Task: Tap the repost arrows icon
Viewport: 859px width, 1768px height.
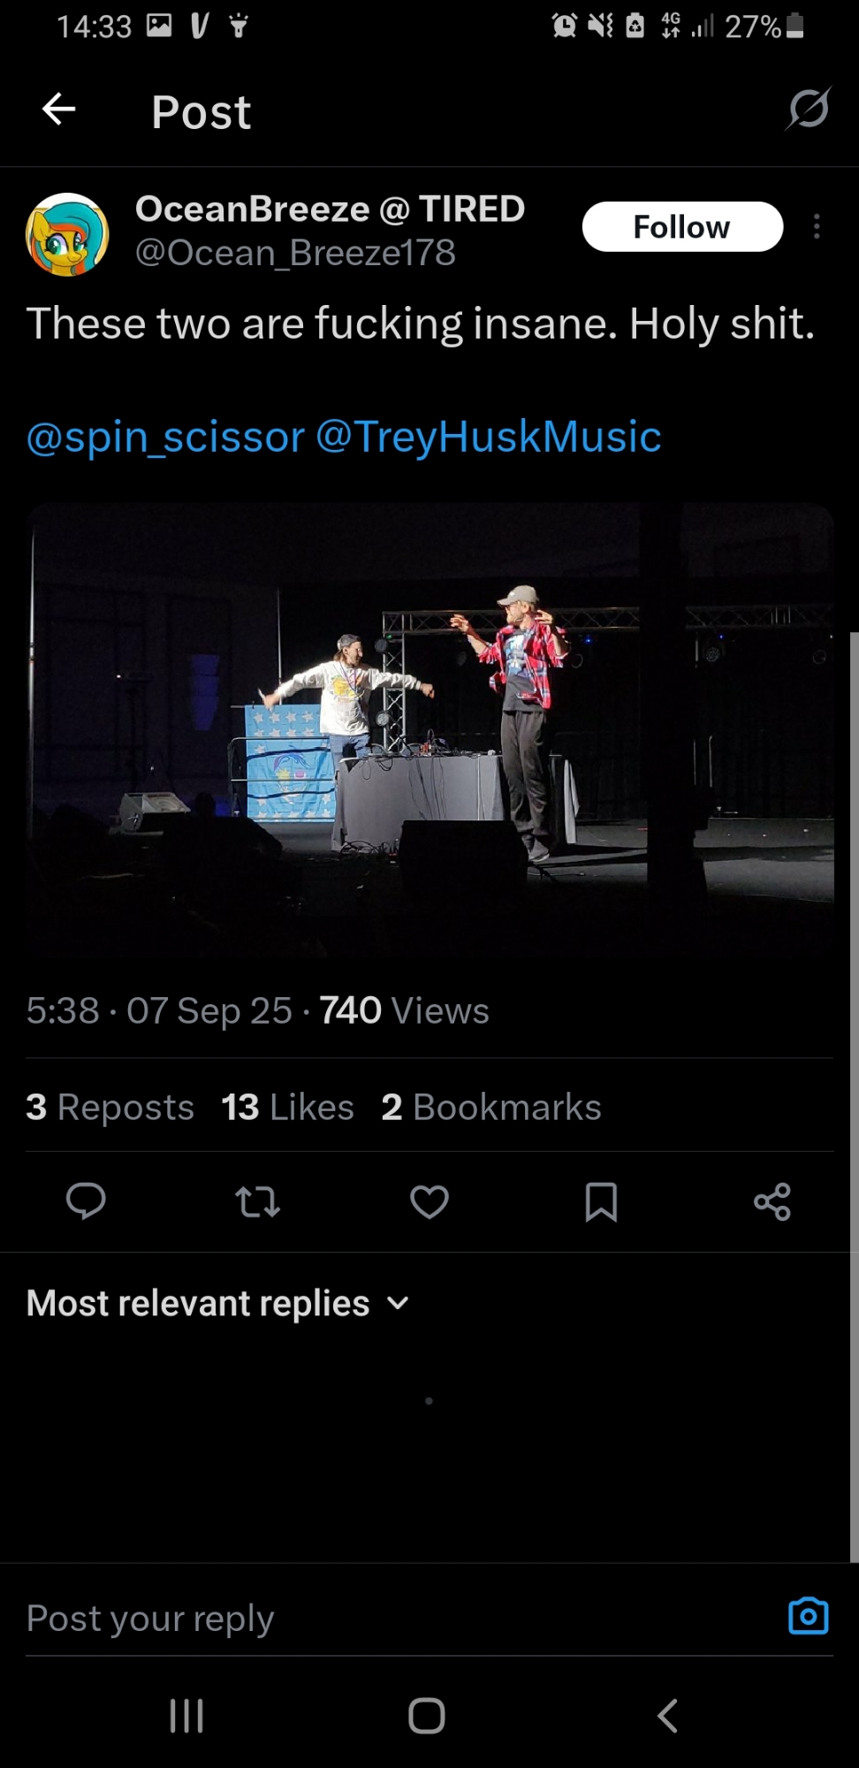Action: click(257, 1202)
